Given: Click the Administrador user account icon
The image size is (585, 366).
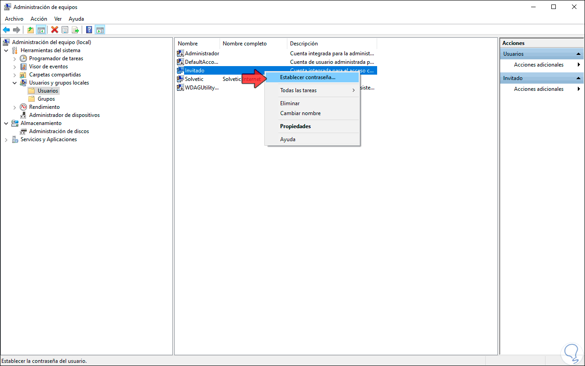Looking at the screenshot, I should click(180, 54).
